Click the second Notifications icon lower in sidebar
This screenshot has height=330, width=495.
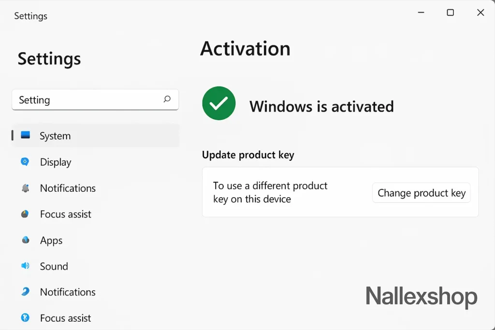[26, 292]
